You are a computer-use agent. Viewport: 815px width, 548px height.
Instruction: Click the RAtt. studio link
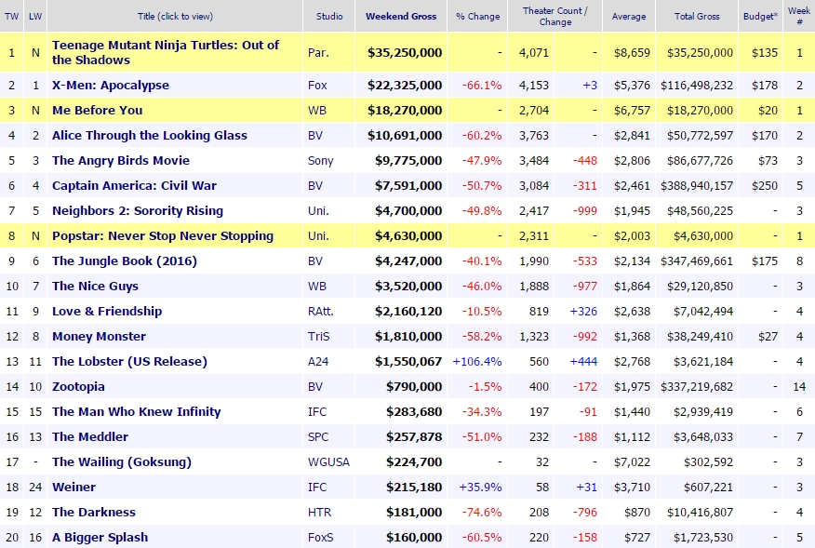pos(320,312)
